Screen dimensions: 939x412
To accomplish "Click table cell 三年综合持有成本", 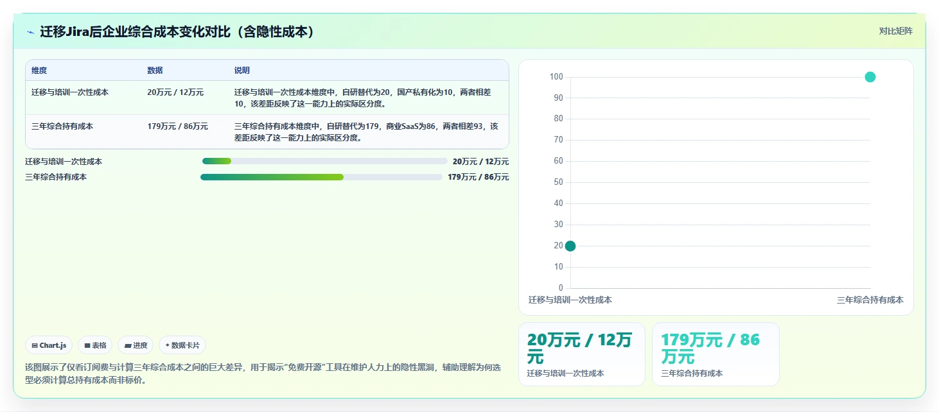I will click(62, 126).
